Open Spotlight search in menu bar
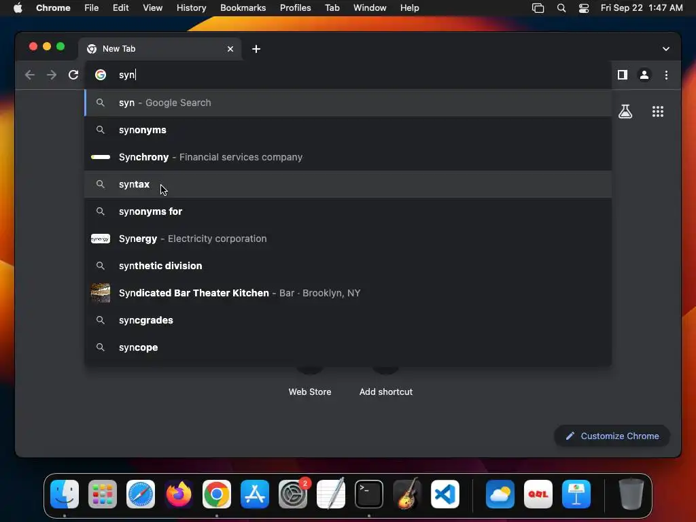 point(561,8)
